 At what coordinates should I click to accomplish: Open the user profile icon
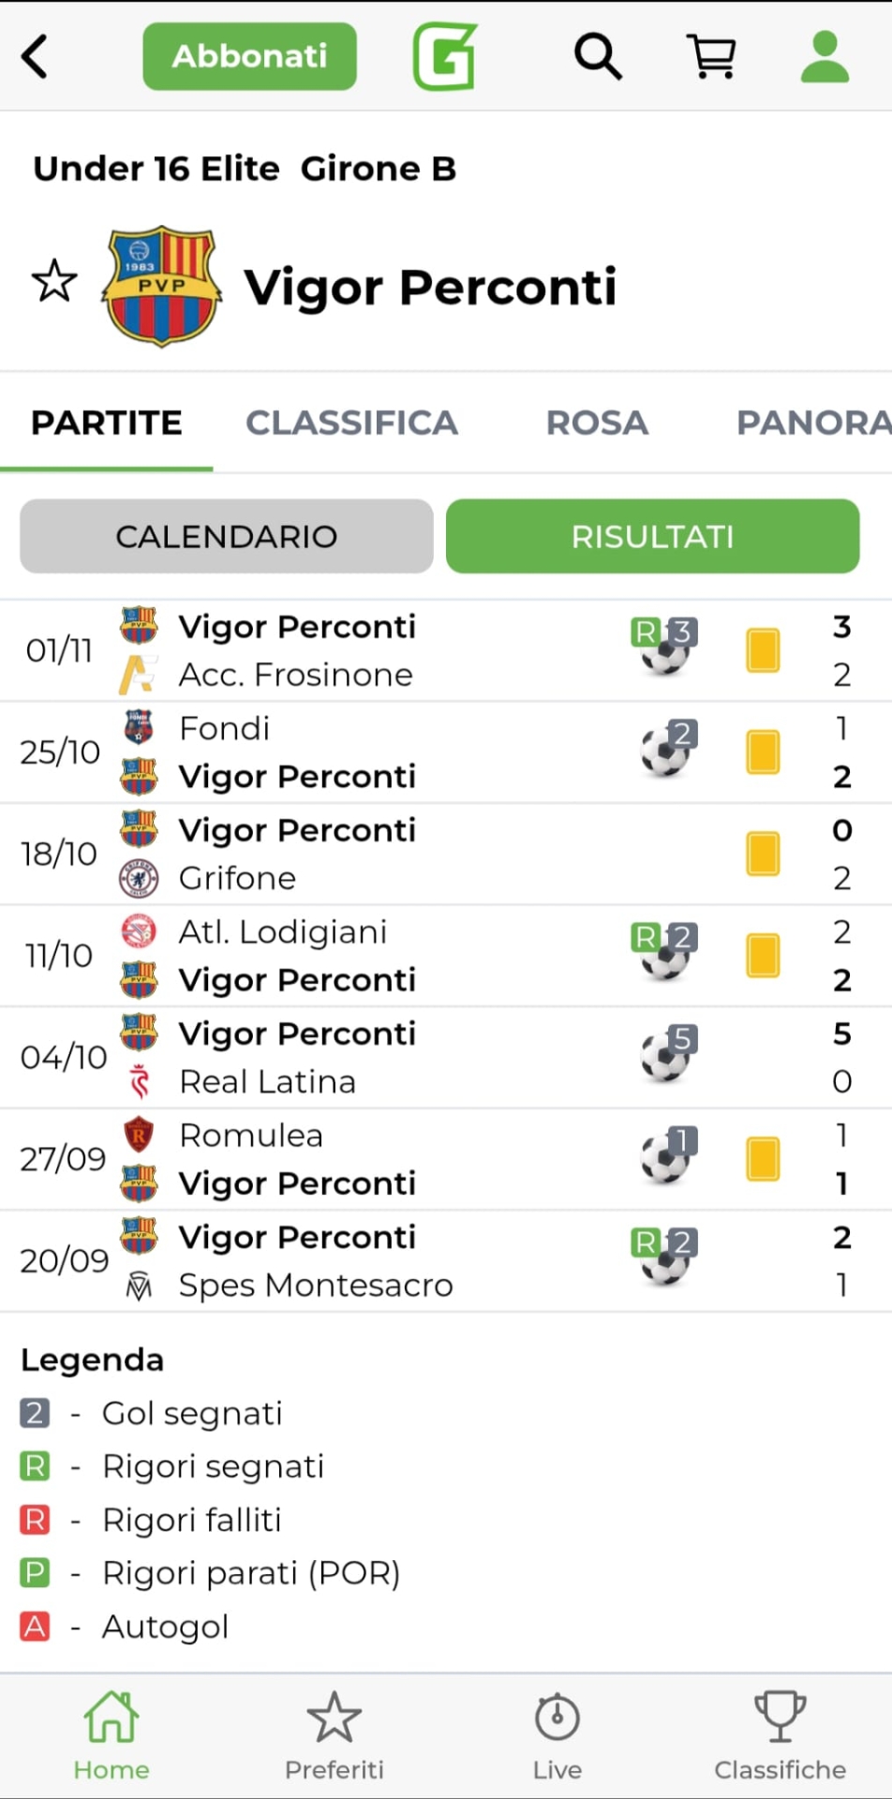tap(825, 56)
